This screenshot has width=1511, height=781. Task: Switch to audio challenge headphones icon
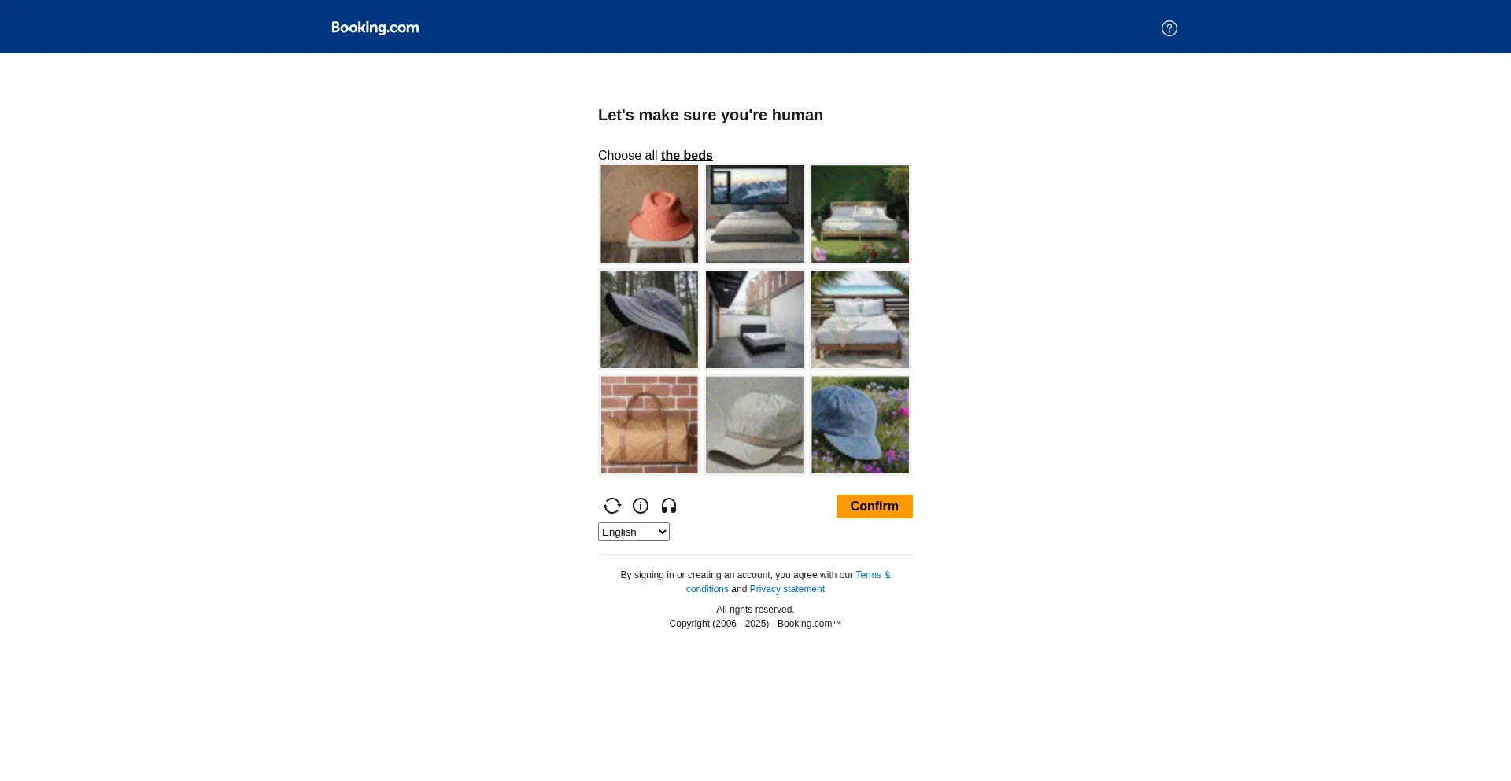[x=669, y=506]
